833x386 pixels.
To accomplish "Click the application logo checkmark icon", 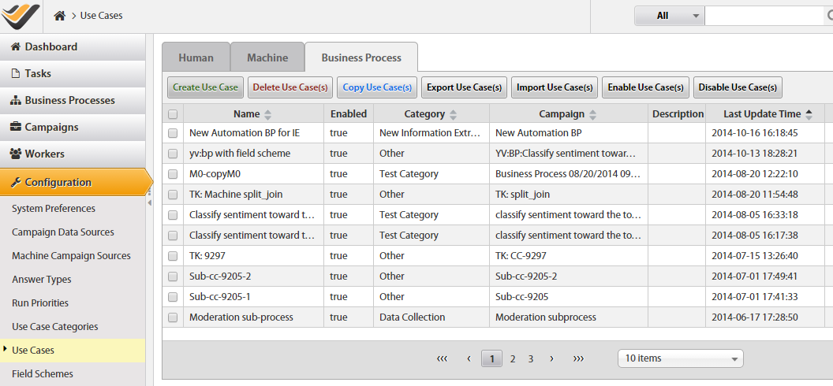I will point(21,15).
